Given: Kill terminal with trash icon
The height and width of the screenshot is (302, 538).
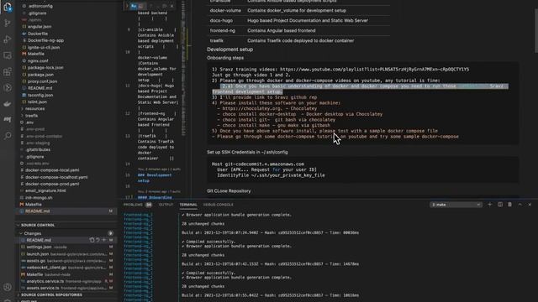Looking at the screenshot, I should click(510, 205).
